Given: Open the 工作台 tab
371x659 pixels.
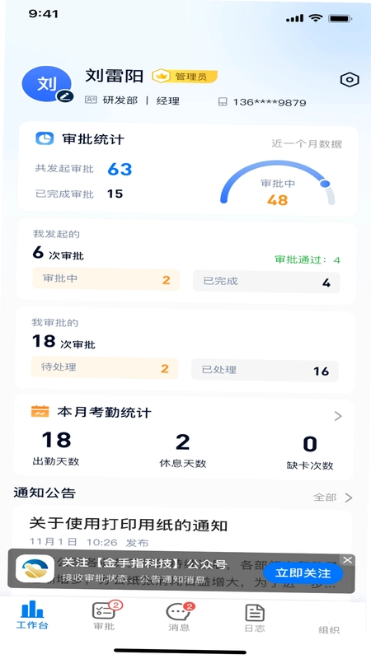Looking at the screenshot, I should coord(32,615).
